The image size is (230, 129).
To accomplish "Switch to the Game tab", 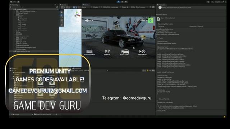I will [x=86, y=5].
